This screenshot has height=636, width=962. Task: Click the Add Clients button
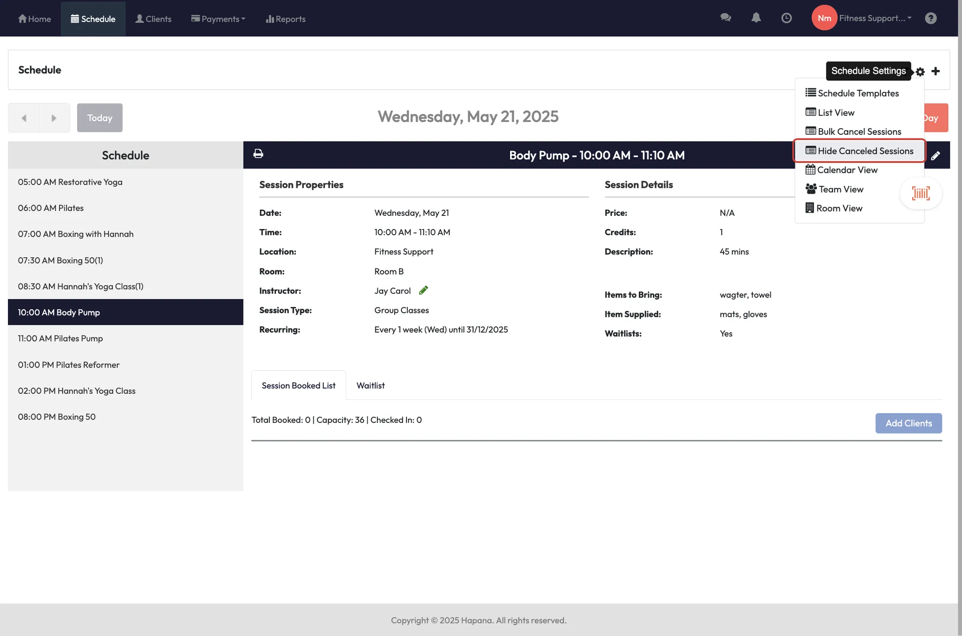tap(908, 423)
